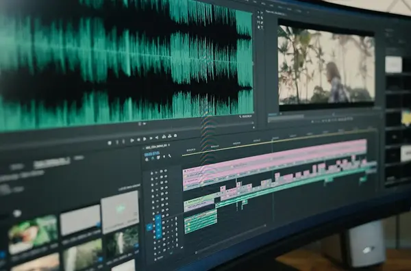Viewport: 411px width, 271px height.
Task: Click the blue source patching indicator
Action: 149,227
